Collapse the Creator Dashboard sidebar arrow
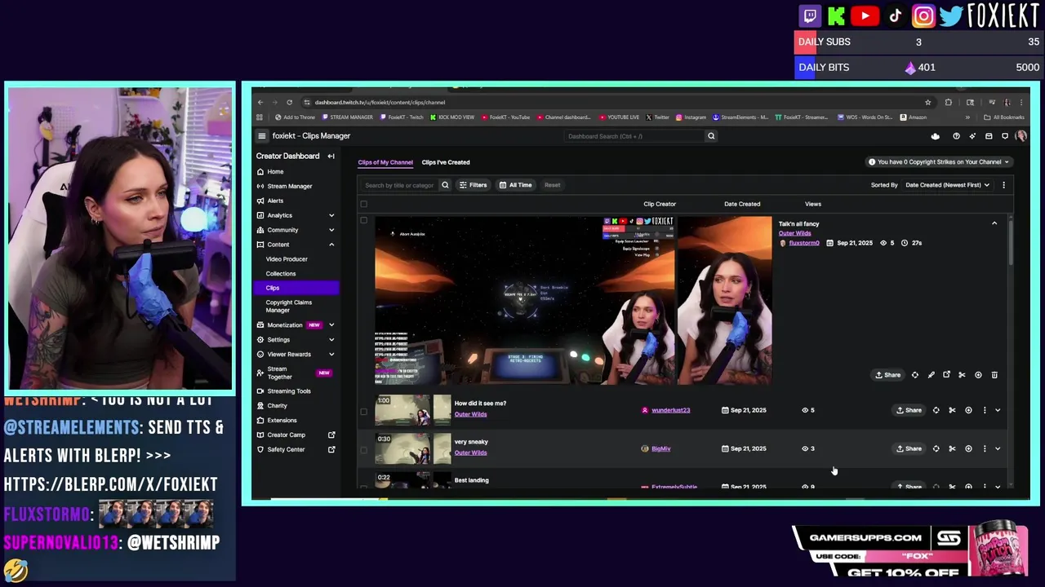 coord(331,157)
